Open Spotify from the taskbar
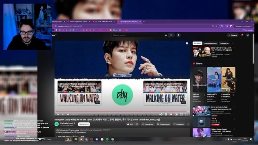Image resolution: width=258 pixels, height=145 pixels. click(x=107, y=139)
